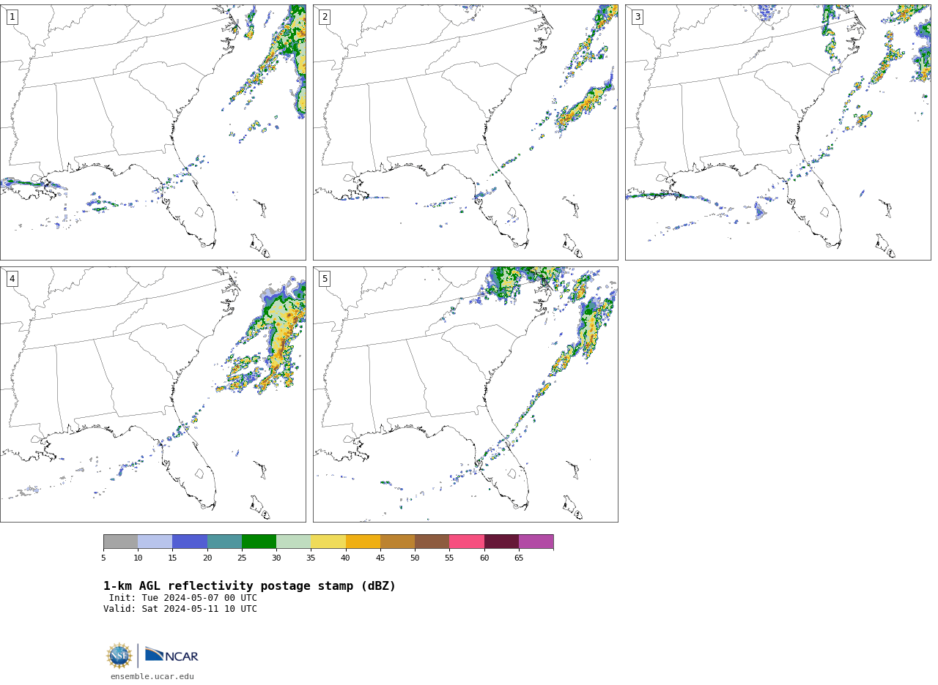Click the colorbar tick label 20
The image size is (938, 685).
click(207, 558)
